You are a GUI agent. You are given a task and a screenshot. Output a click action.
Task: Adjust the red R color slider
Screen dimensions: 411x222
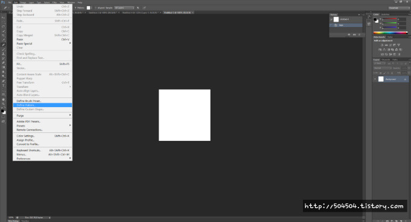pyautogui.click(x=389, y=19)
